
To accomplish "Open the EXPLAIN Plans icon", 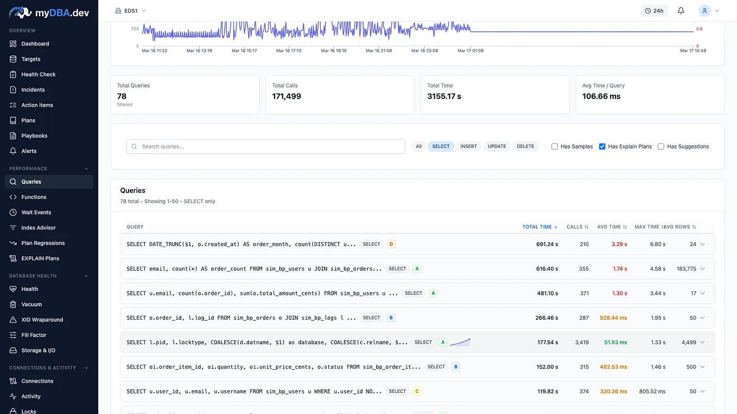I will pos(13,258).
